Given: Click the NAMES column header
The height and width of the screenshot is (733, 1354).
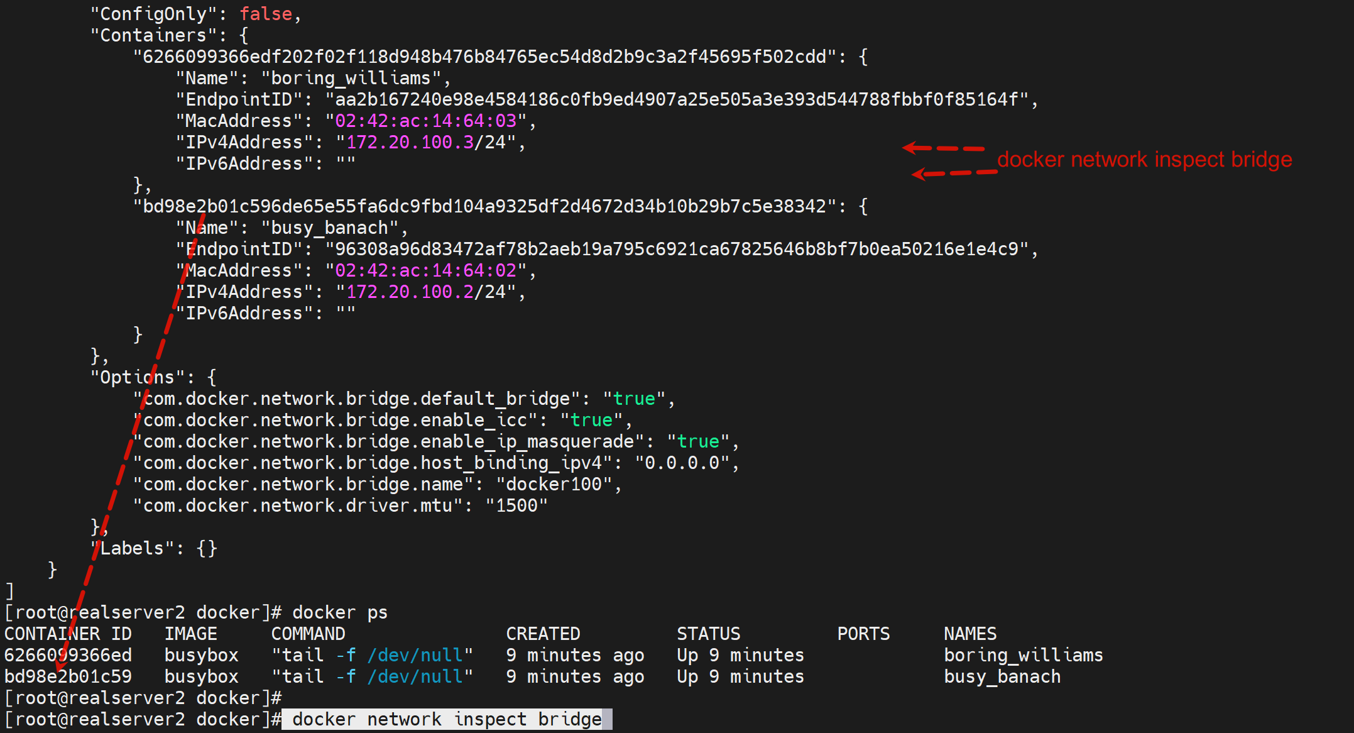Looking at the screenshot, I should 970,634.
